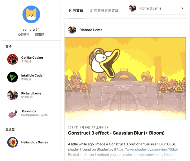Click the Infallible Code green checkmark logo

[12, 77]
